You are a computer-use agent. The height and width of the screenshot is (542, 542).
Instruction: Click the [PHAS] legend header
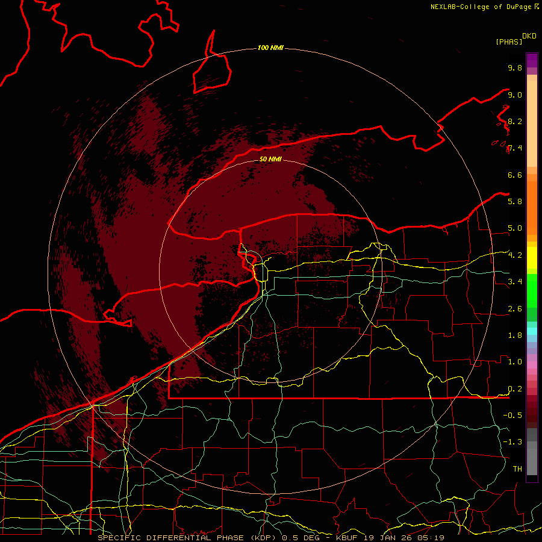coord(509,42)
